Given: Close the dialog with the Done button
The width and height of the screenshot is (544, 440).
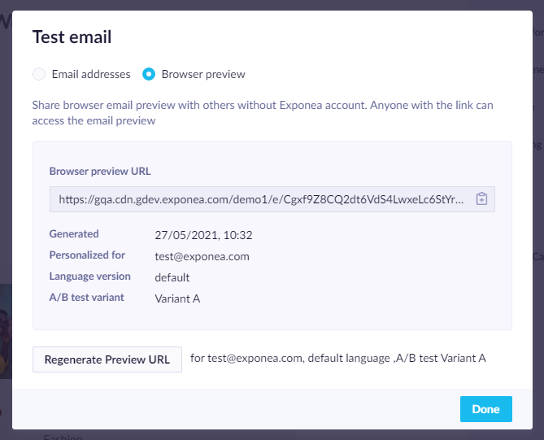Looking at the screenshot, I should (486, 409).
